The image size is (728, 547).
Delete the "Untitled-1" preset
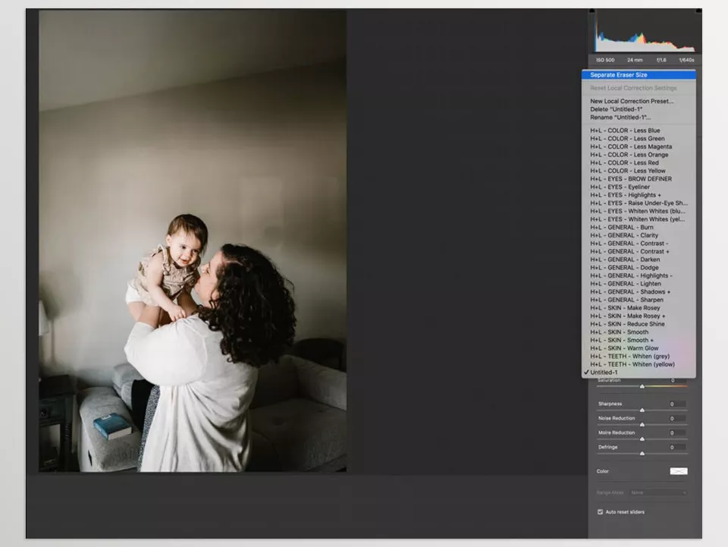616,109
